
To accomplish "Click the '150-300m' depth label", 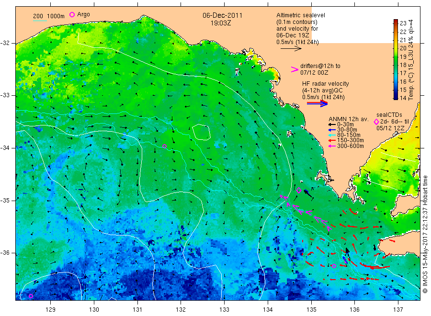I will coord(351,140).
